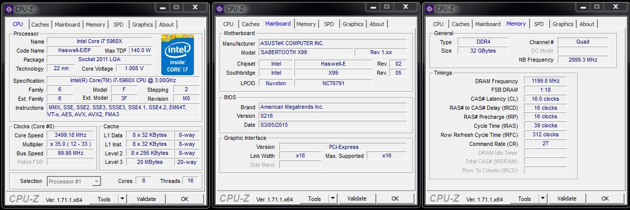
Task: Click DRAM Frequency 1199.8 MHz value
Action: coord(545,81)
